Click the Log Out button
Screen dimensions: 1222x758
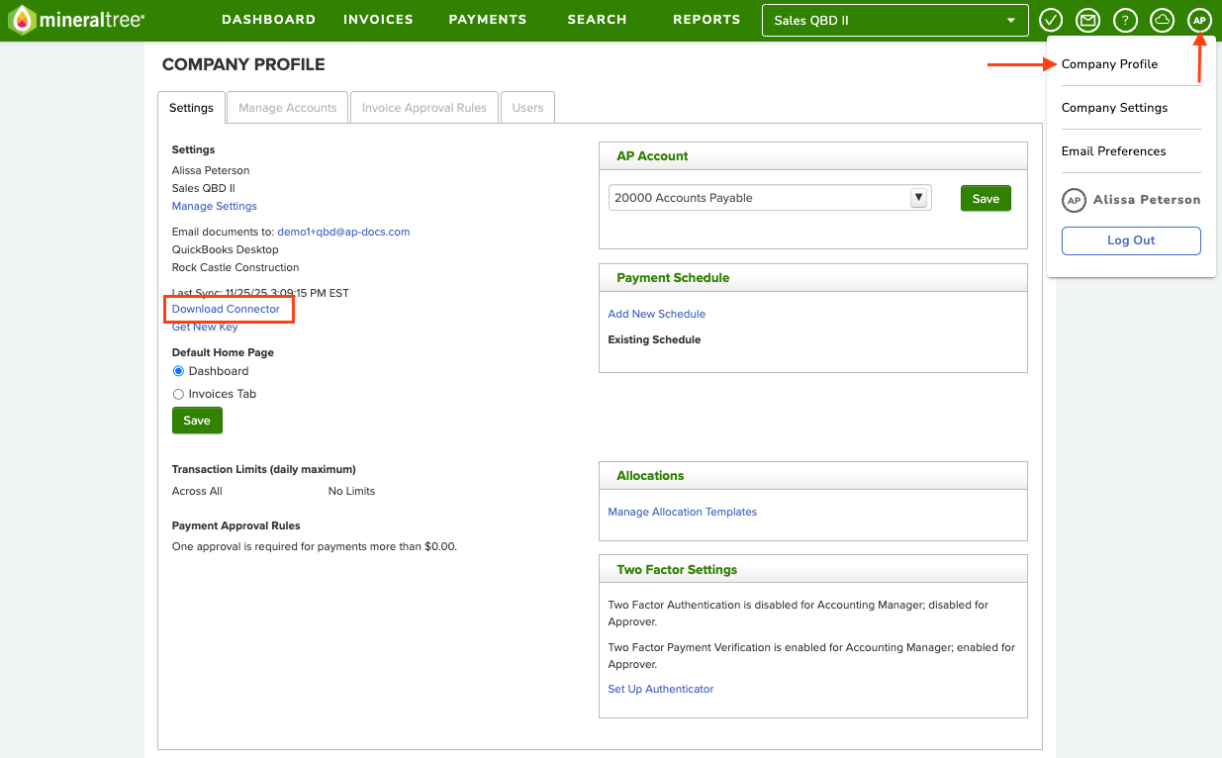click(x=1131, y=240)
